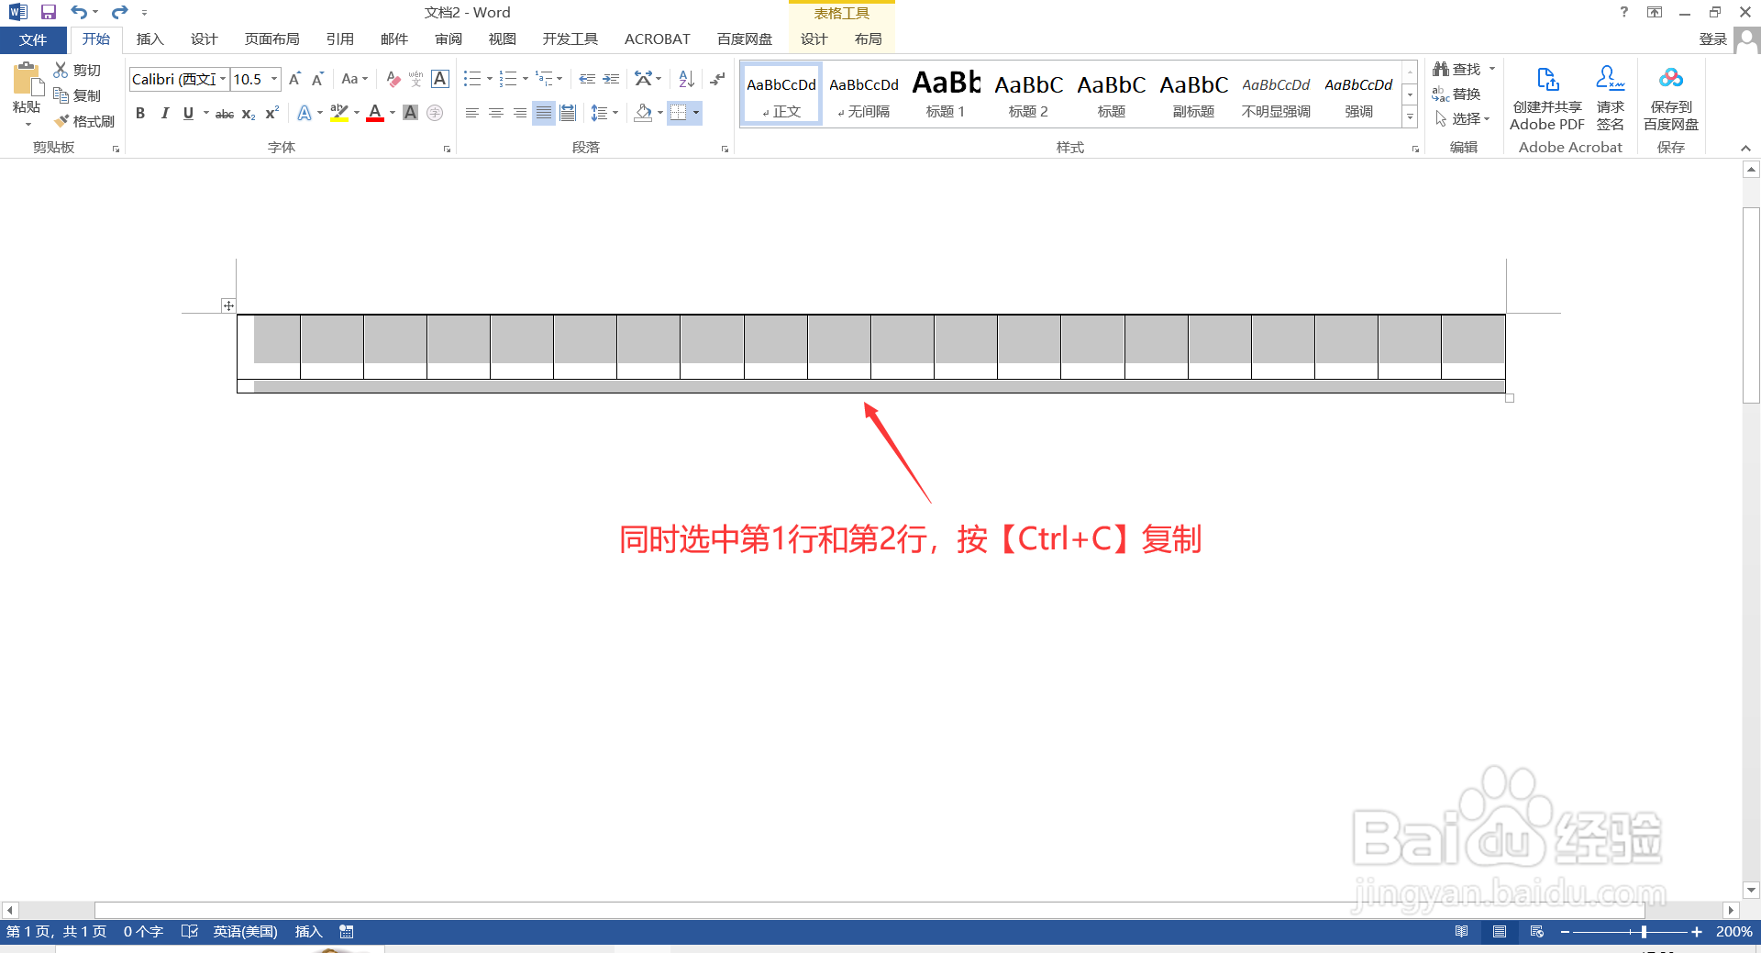Click the Cut scissors icon
The height and width of the screenshot is (953, 1761).
tap(61, 70)
